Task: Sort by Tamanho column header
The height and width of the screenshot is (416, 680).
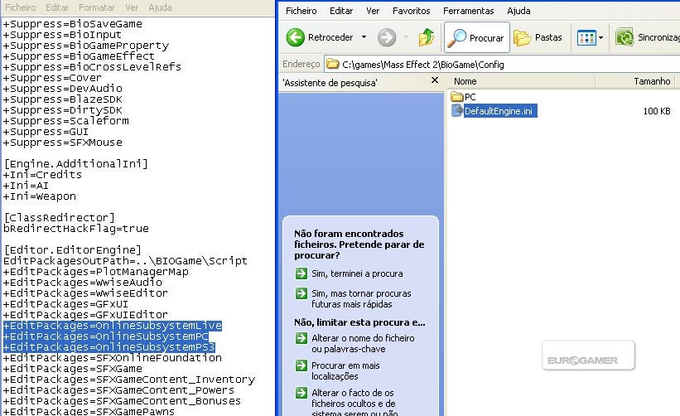Action: [652, 81]
